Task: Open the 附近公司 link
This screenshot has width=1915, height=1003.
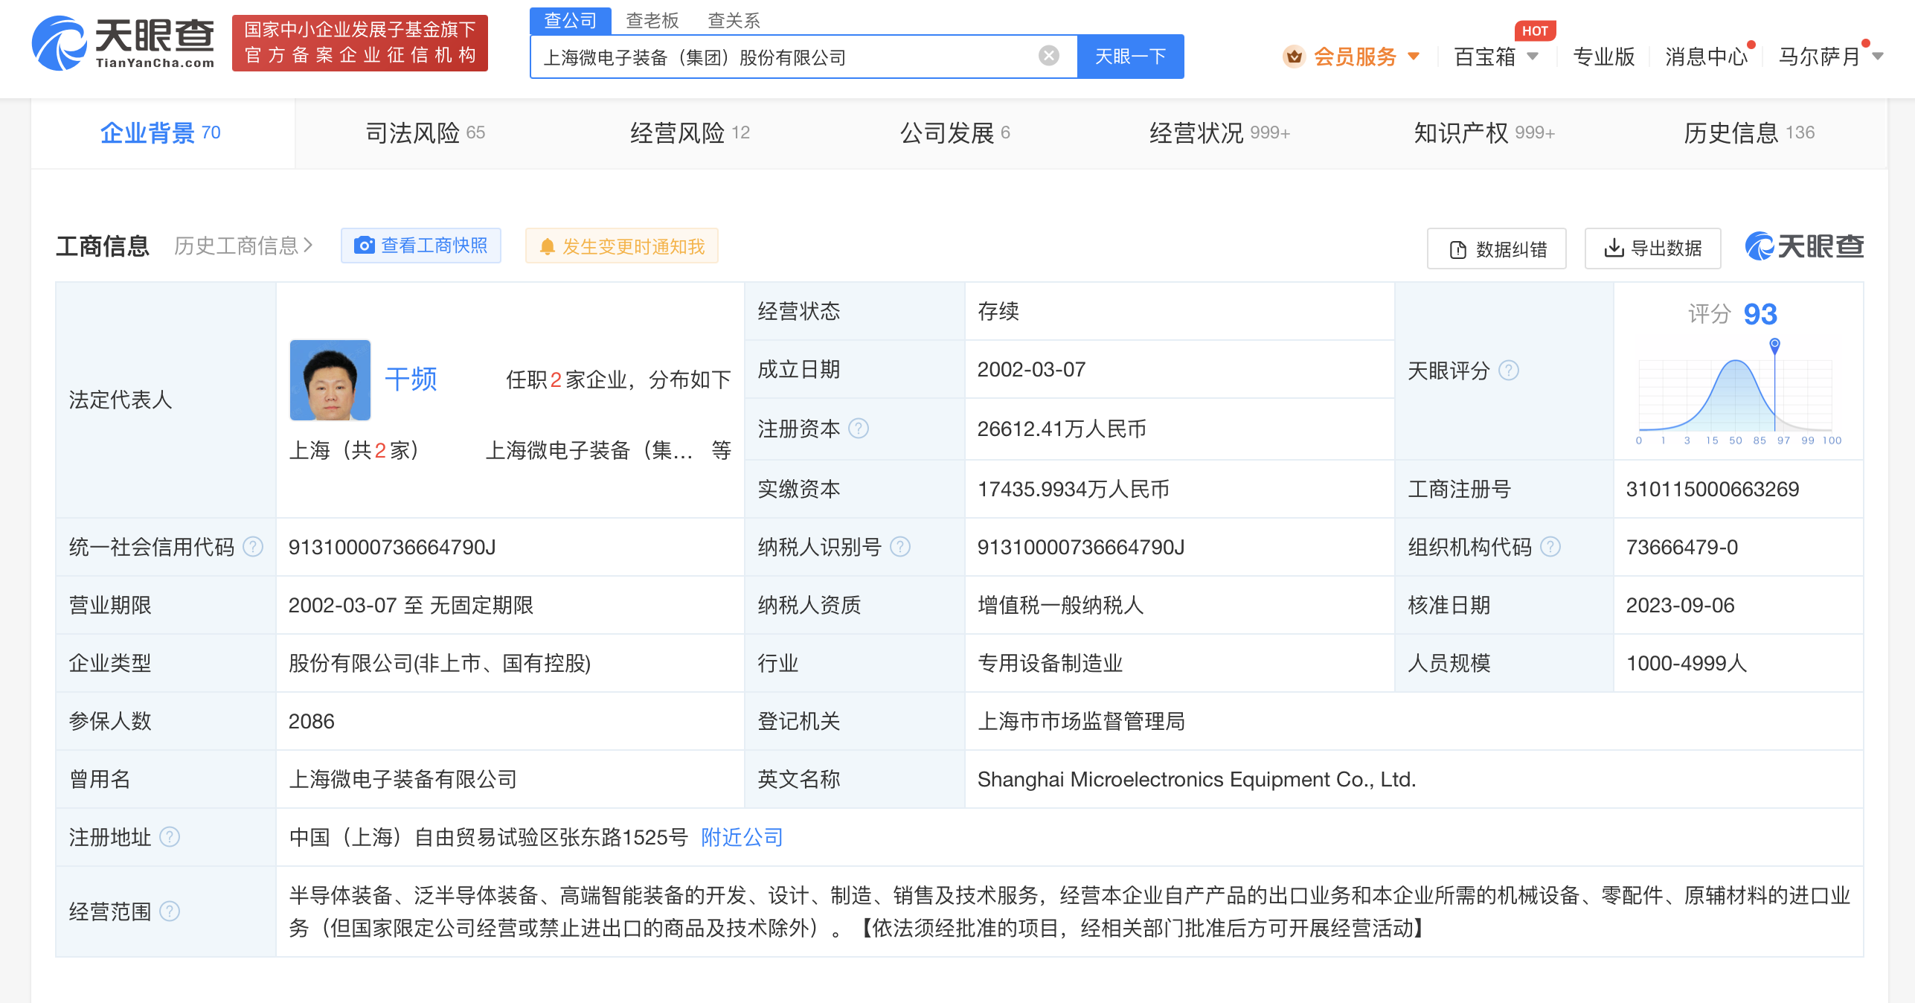Action: (741, 837)
